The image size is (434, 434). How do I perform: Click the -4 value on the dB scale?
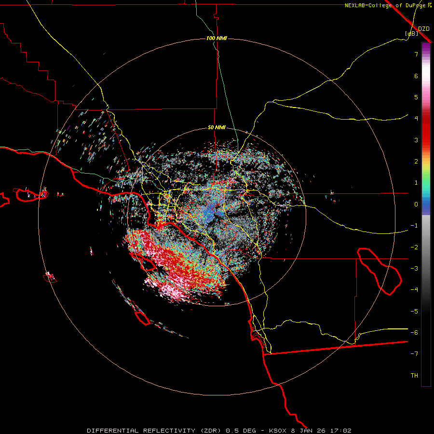(414, 290)
